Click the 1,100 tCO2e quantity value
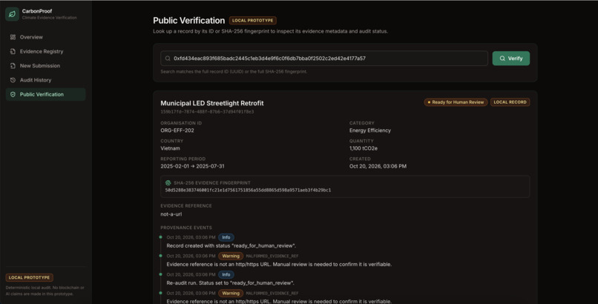Screen dimensions: 598x304 pyautogui.click(x=364, y=148)
